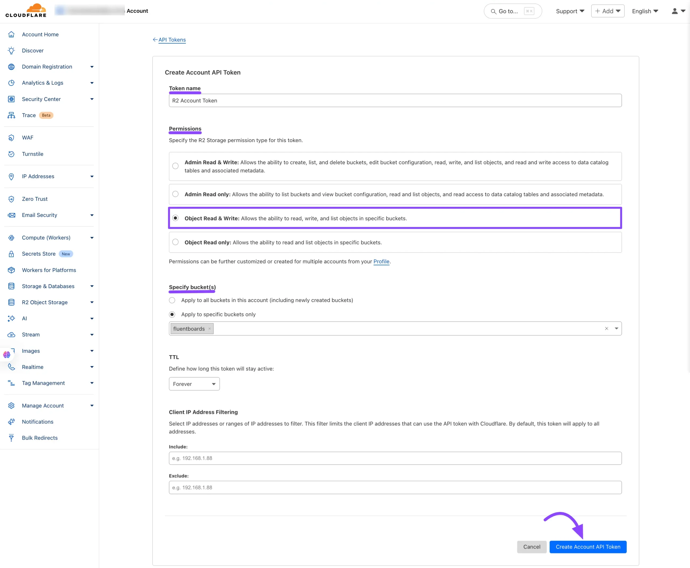Open the Profile link
This screenshot has height=568, width=690.
[381, 261]
